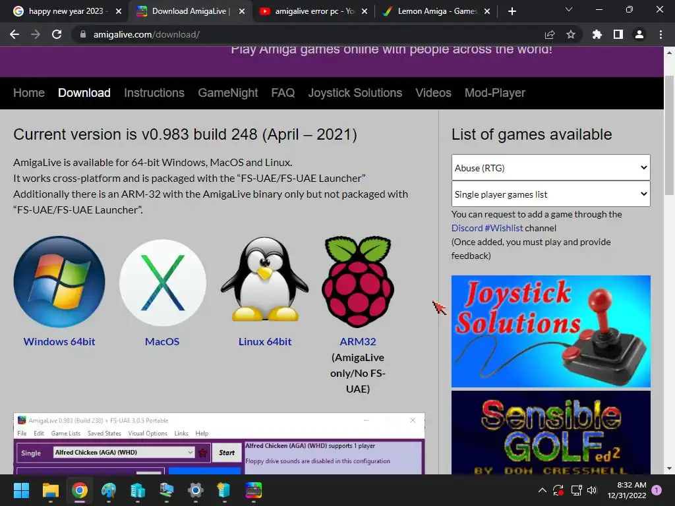This screenshot has width=675, height=506.
Task: Toggle the browser side panel icon
Action: coord(618,34)
